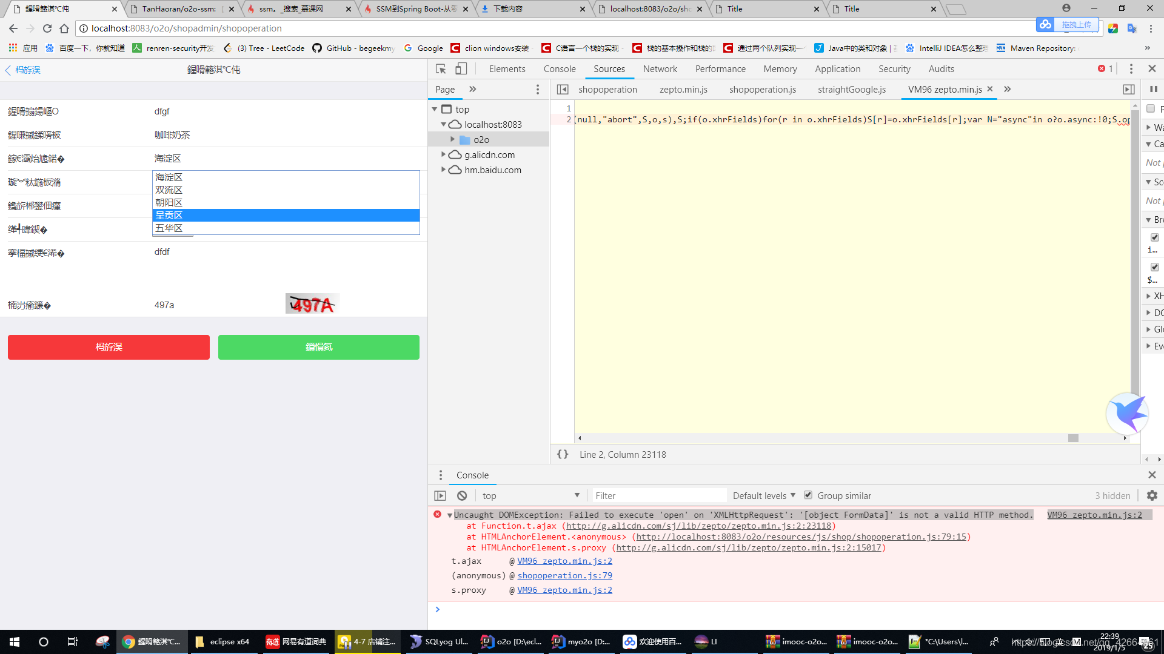Open the Windows Start menu

[x=15, y=642]
